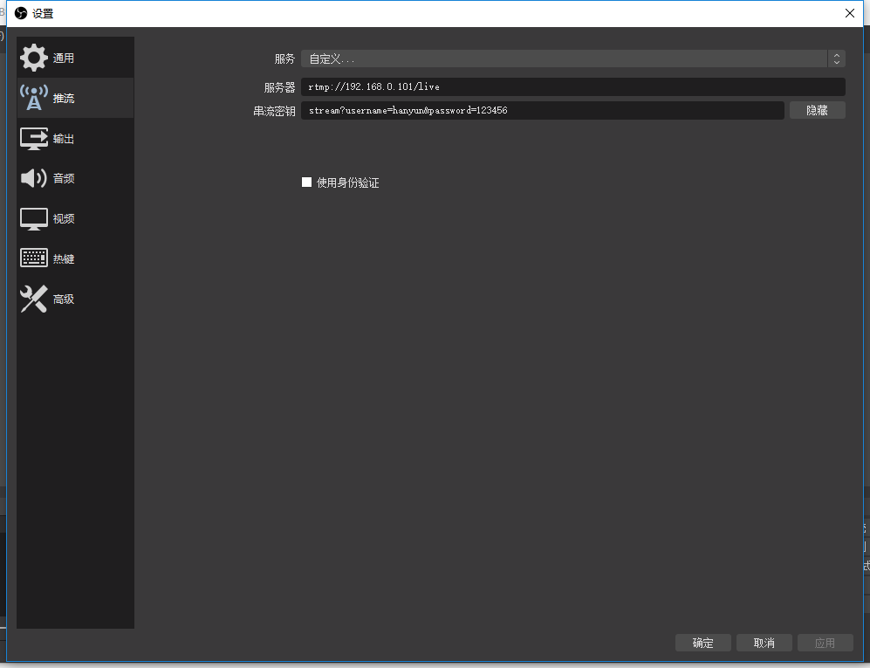This screenshot has width=870, height=668.
Task: Cancel changes with 取消 button
Action: pyautogui.click(x=764, y=643)
